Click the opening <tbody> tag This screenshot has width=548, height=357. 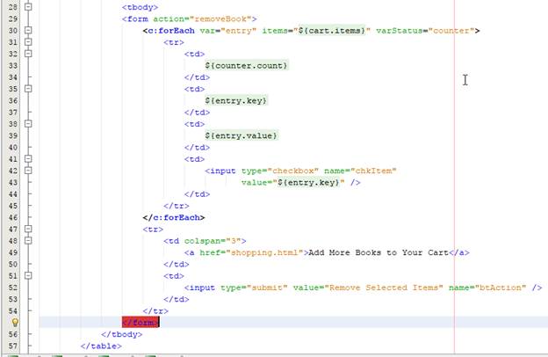tap(140, 7)
